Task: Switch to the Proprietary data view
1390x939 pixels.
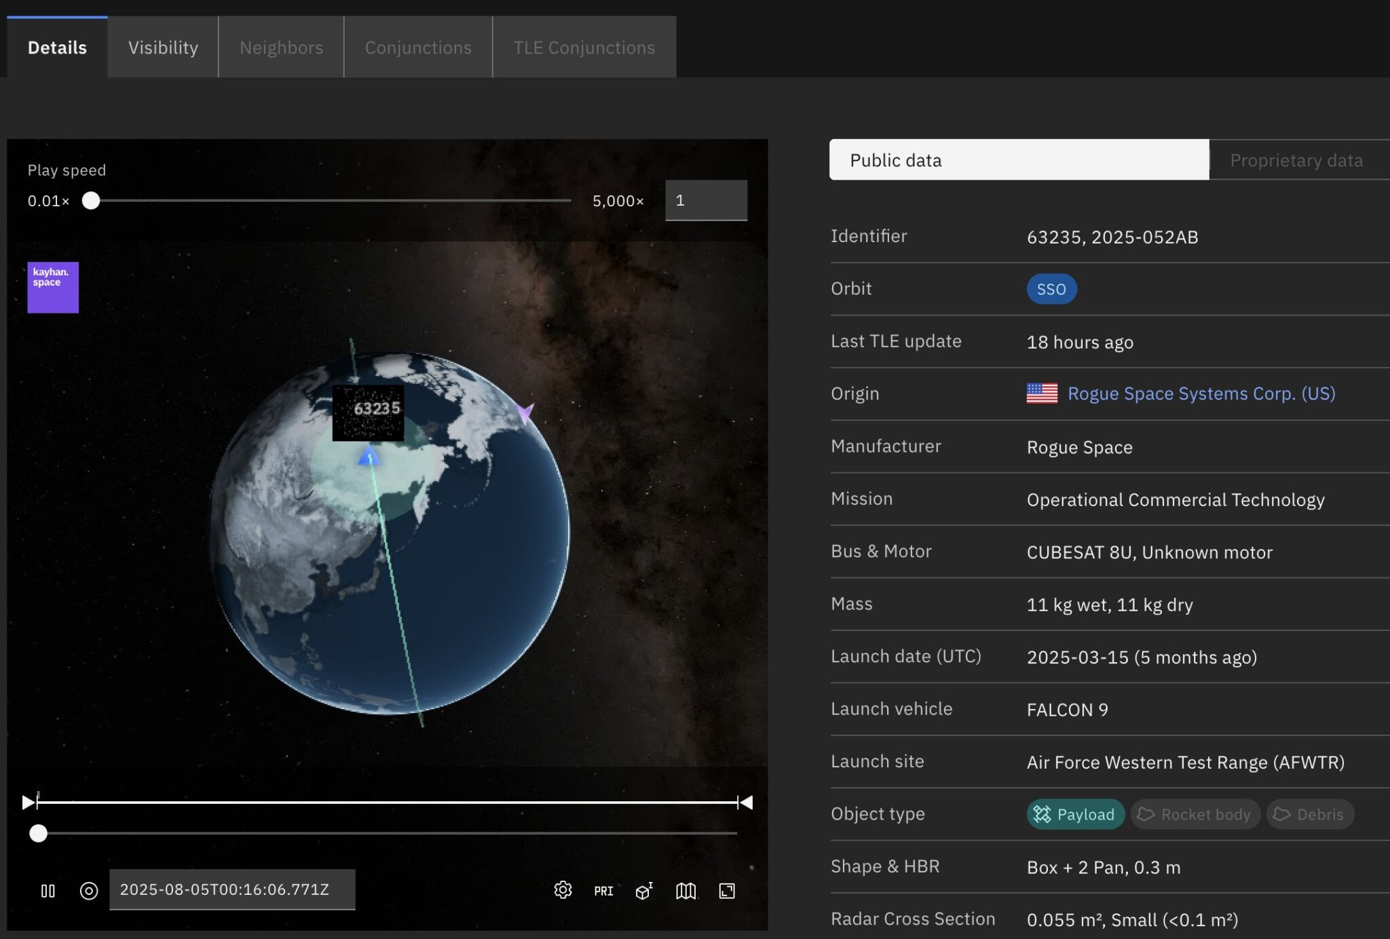Action: pyautogui.click(x=1296, y=159)
